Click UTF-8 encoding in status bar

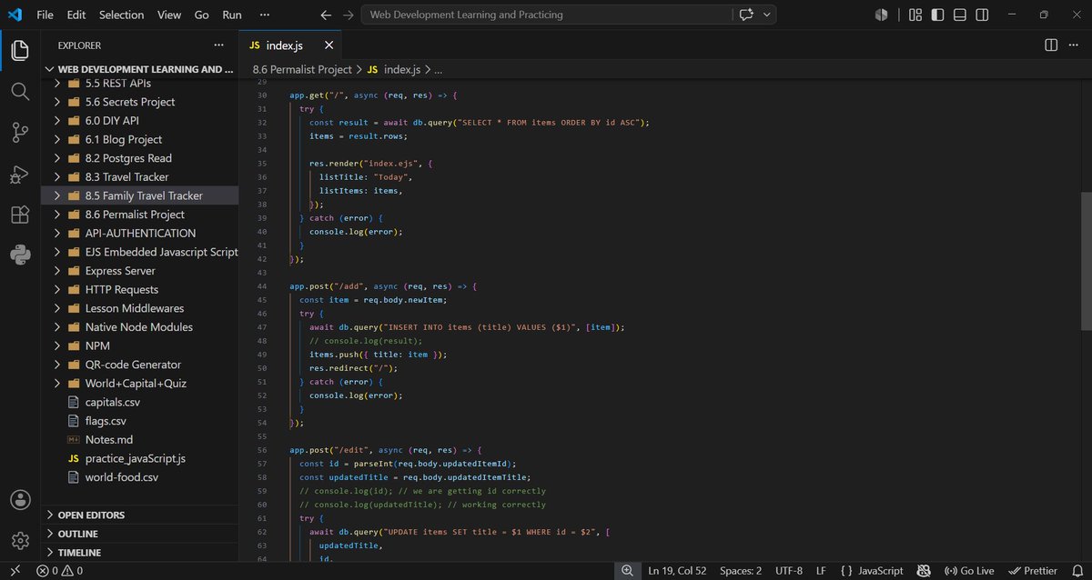[787, 571]
